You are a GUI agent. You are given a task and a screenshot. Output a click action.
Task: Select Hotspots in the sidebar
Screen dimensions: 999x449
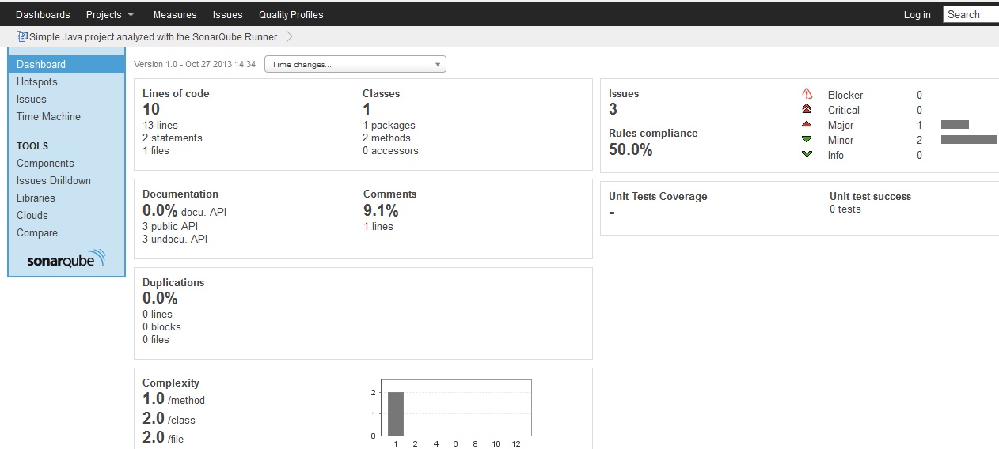click(x=37, y=81)
